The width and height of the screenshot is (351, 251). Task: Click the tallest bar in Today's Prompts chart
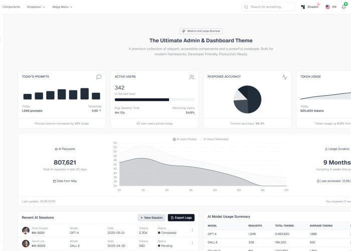[x=85, y=94]
